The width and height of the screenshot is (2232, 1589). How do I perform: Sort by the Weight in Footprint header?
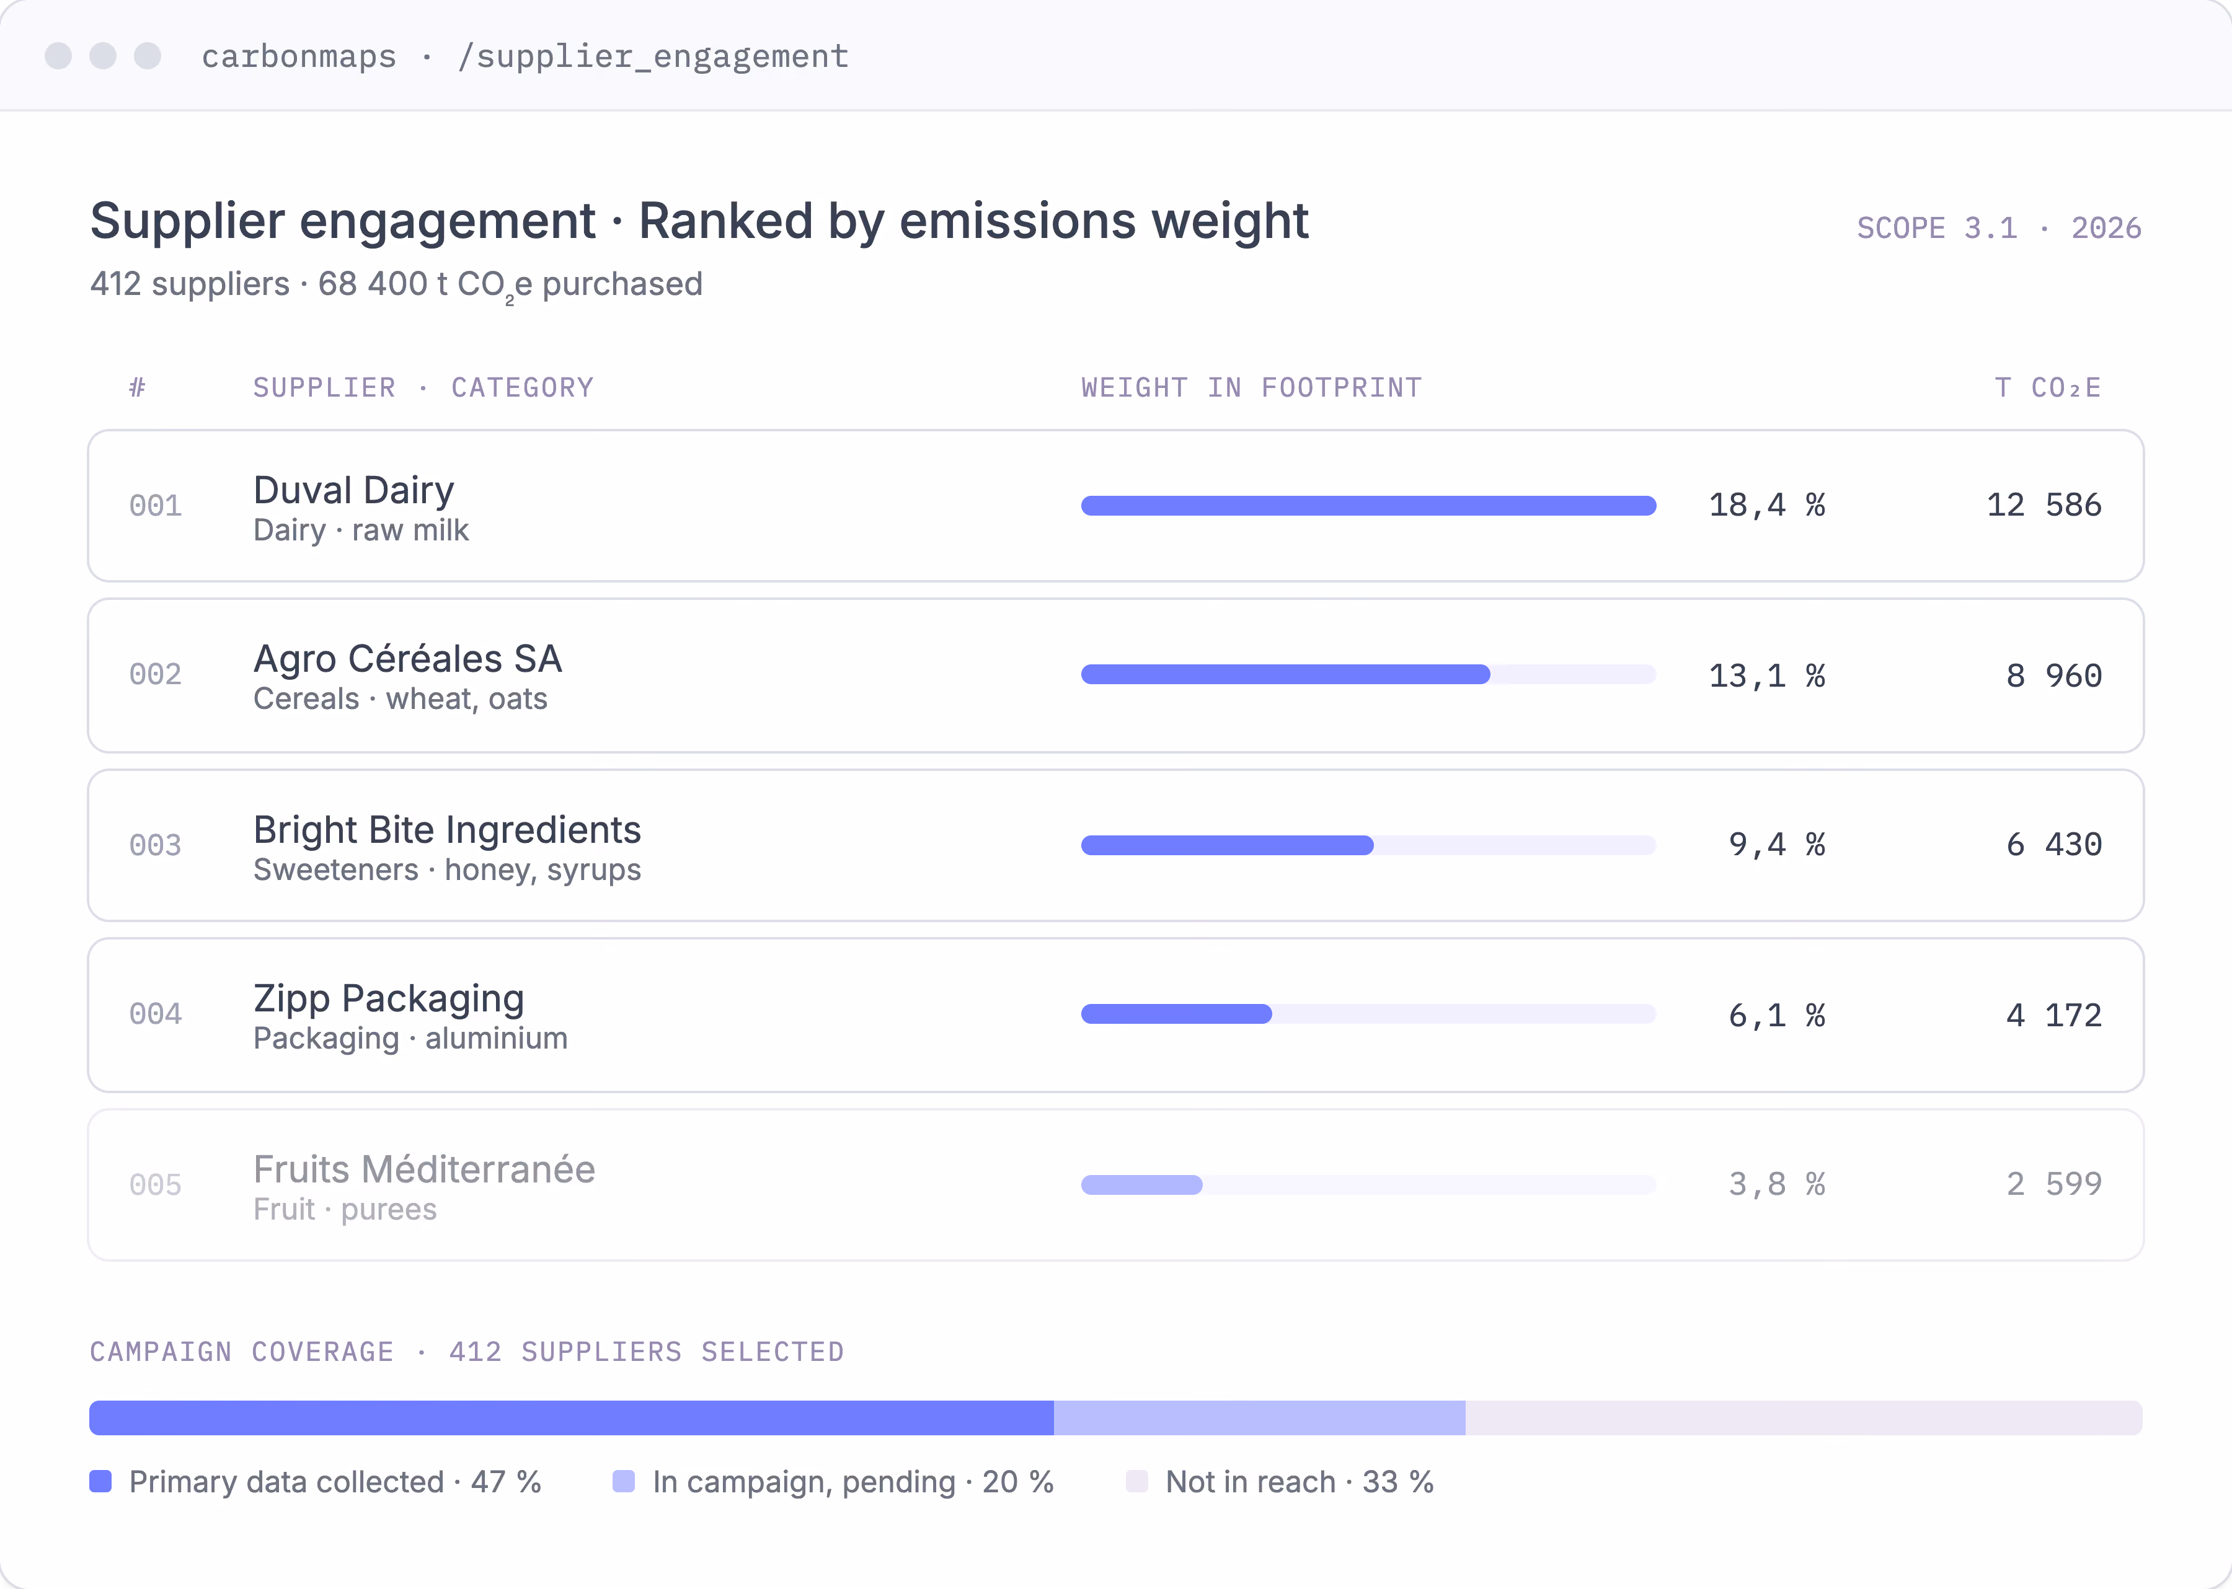1251,387
